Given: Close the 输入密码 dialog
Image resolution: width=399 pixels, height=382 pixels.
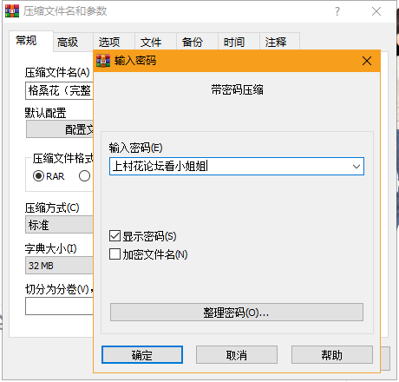Looking at the screenshot, I should 367,61.
